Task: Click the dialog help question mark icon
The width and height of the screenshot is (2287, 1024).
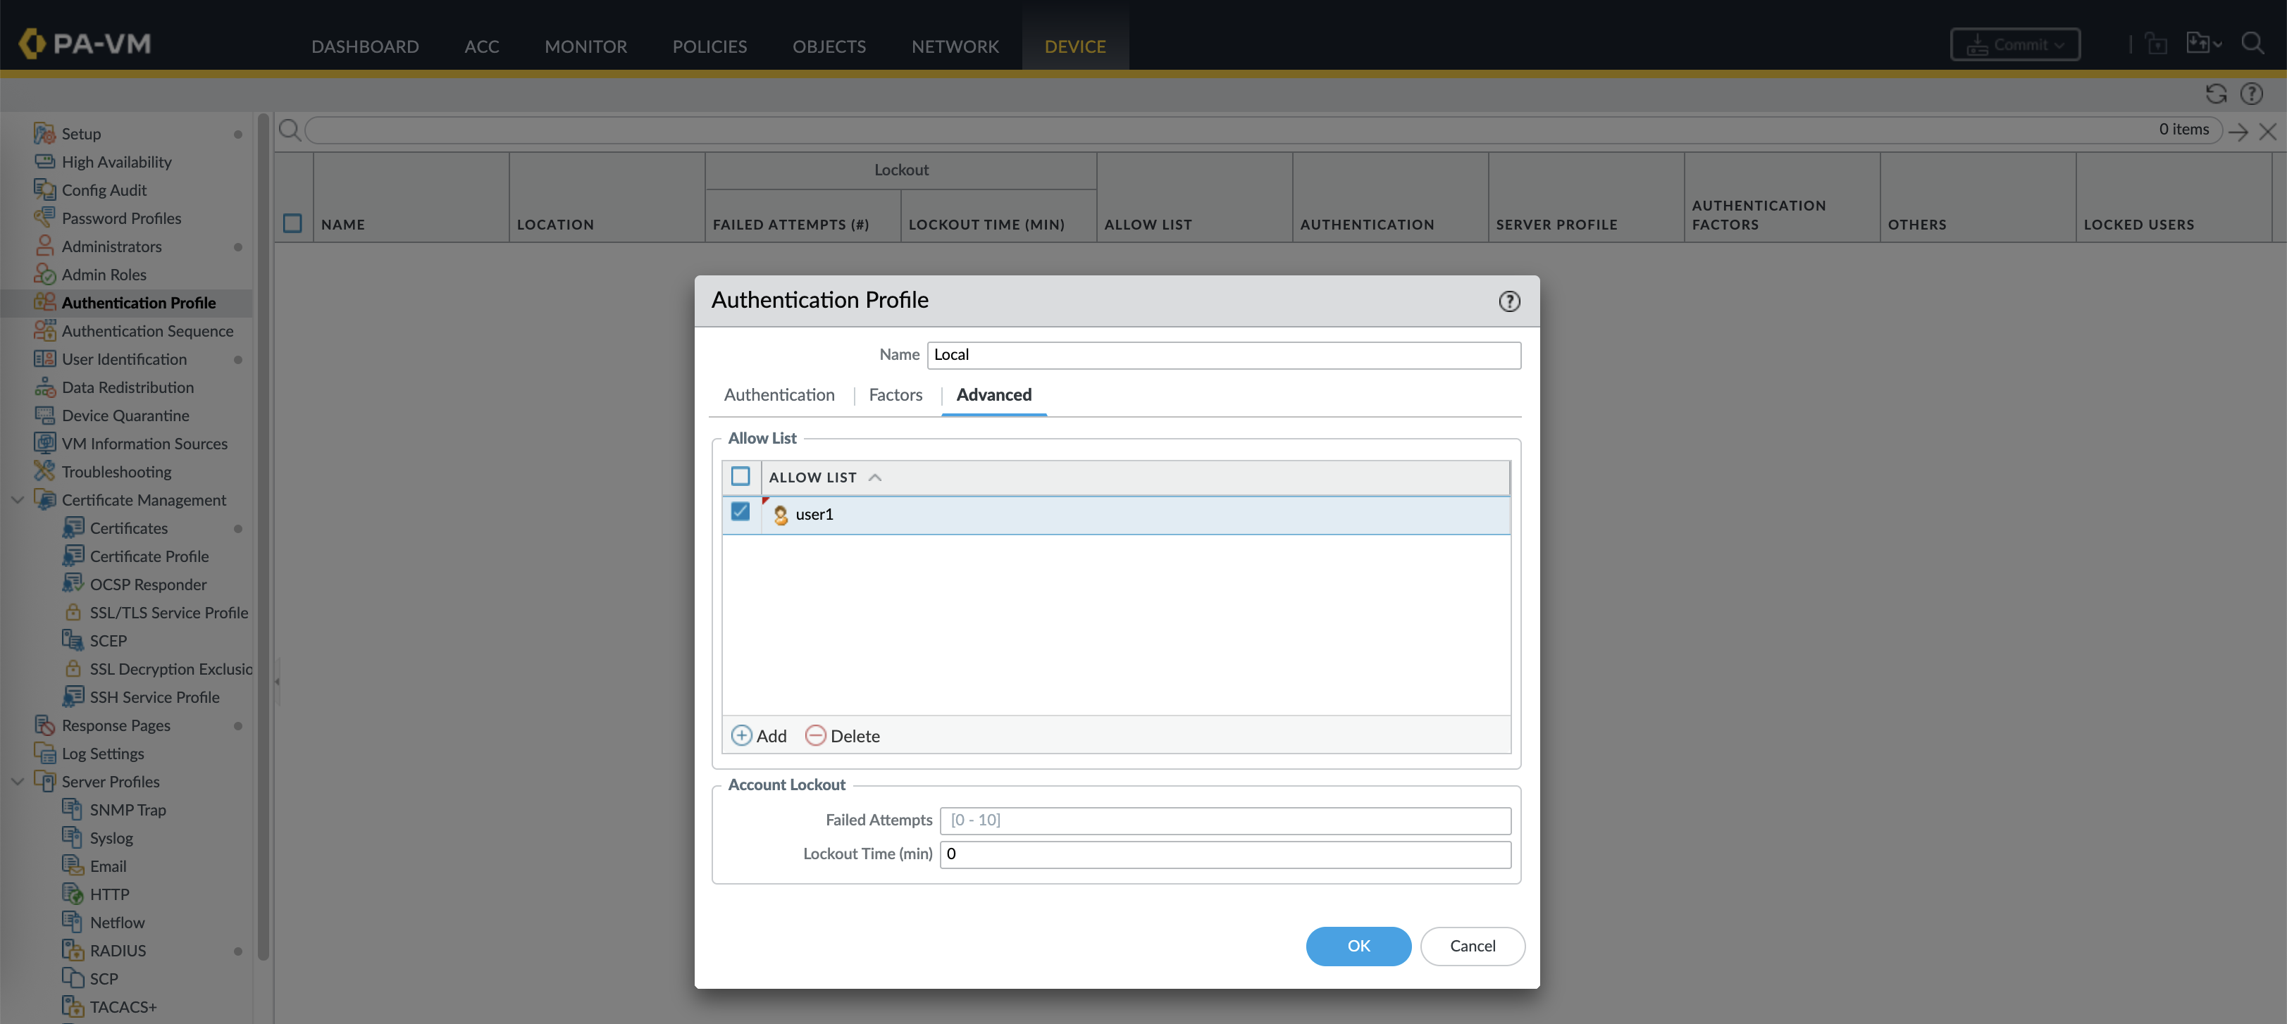Action: tap(1508, 301)
